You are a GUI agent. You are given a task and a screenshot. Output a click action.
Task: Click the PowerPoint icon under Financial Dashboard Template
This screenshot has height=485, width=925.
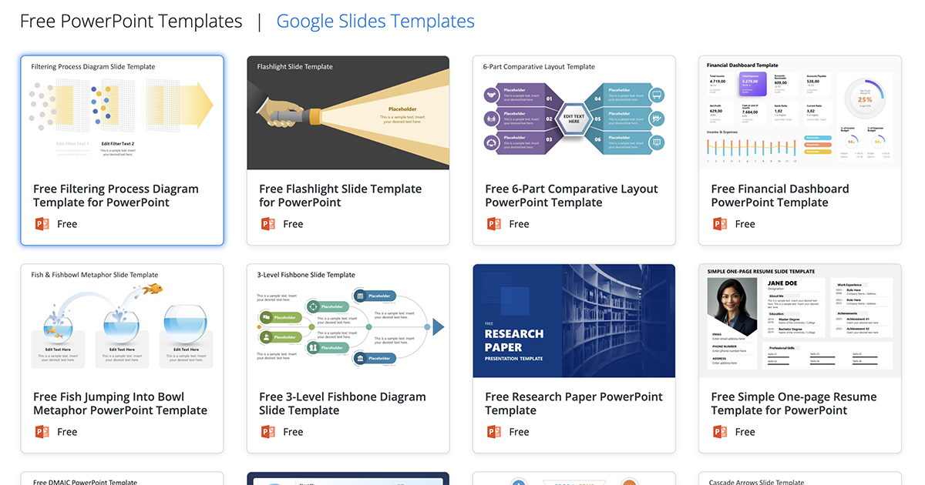tap(719, 223)
